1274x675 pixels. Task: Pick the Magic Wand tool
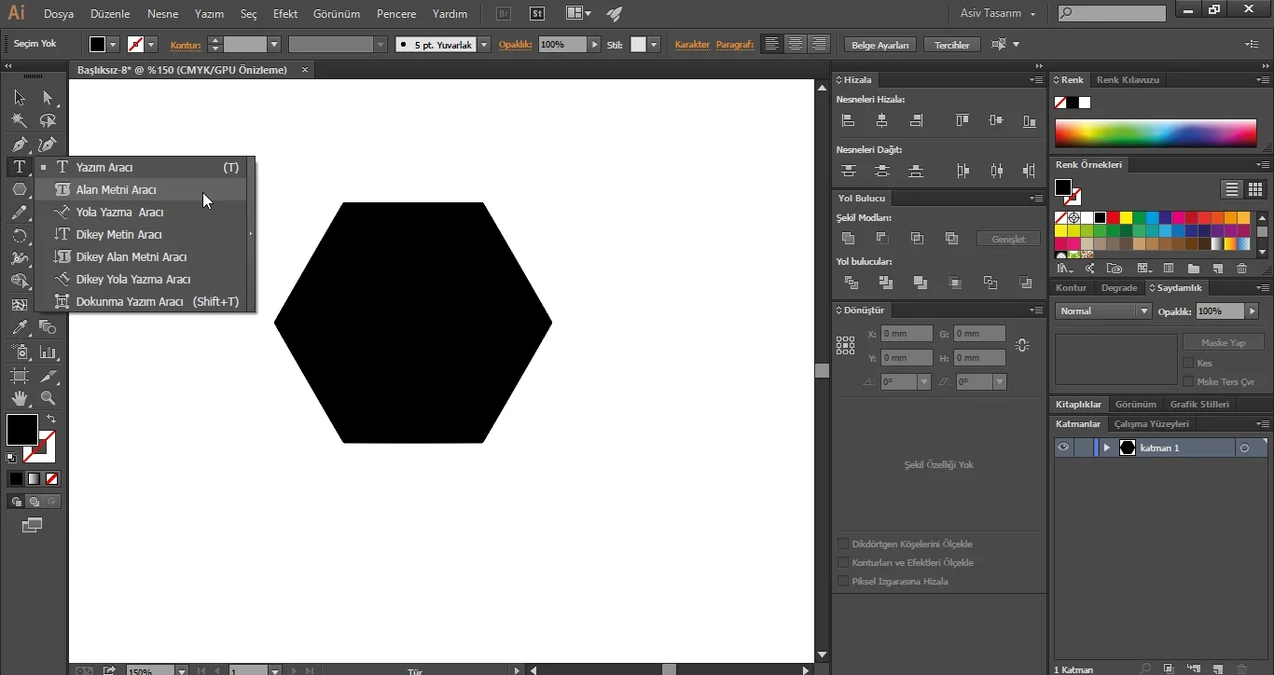point(20,120)
